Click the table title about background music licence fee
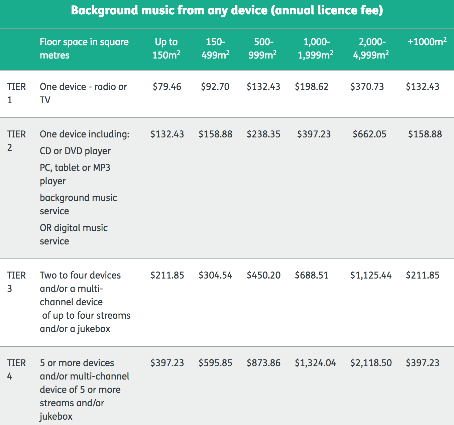 pyautogui.click(x=227, y=10)
